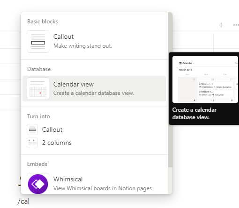This screenshot has width=239, height=208.
Task: Turn block into Callout
Action: click(94, 129)
